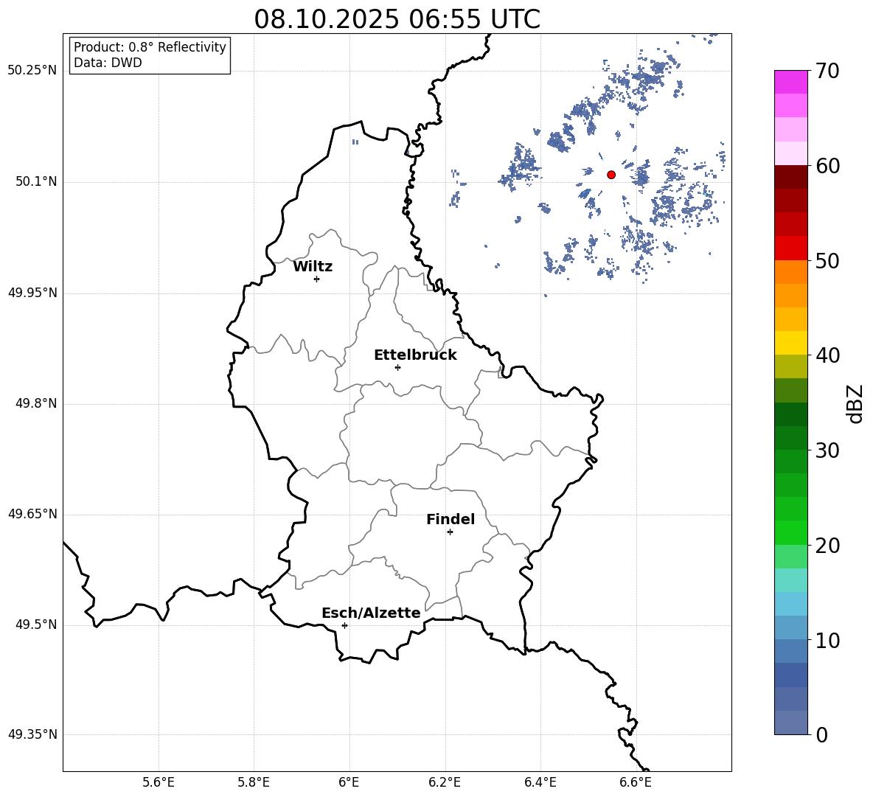873x797 pixels.
Task: Click the 6.2°E longitude label
Action: (x=445, y=782)
